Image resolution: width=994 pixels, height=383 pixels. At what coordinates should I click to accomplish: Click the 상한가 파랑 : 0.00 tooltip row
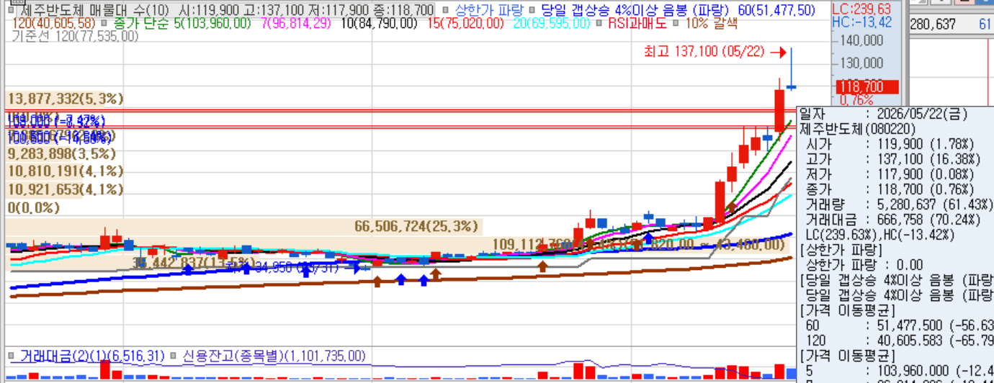(865, 265)
